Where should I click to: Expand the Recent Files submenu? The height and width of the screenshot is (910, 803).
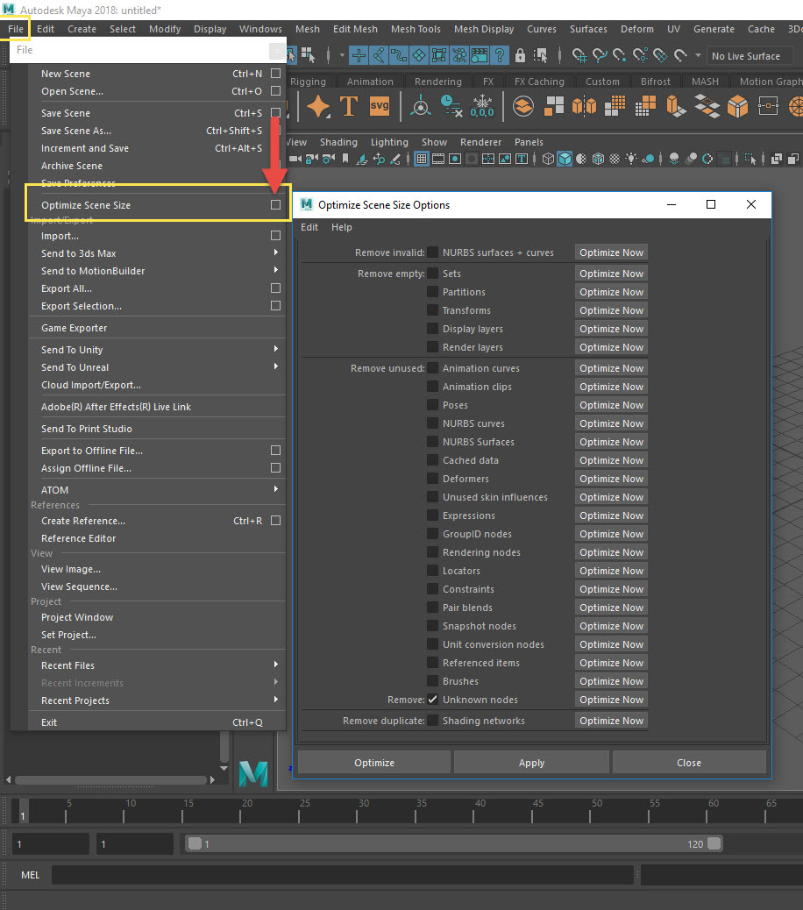157,665
